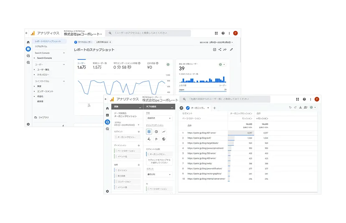
Task: Download the exploration data with the download icon
Action: [x=300, y=107]
